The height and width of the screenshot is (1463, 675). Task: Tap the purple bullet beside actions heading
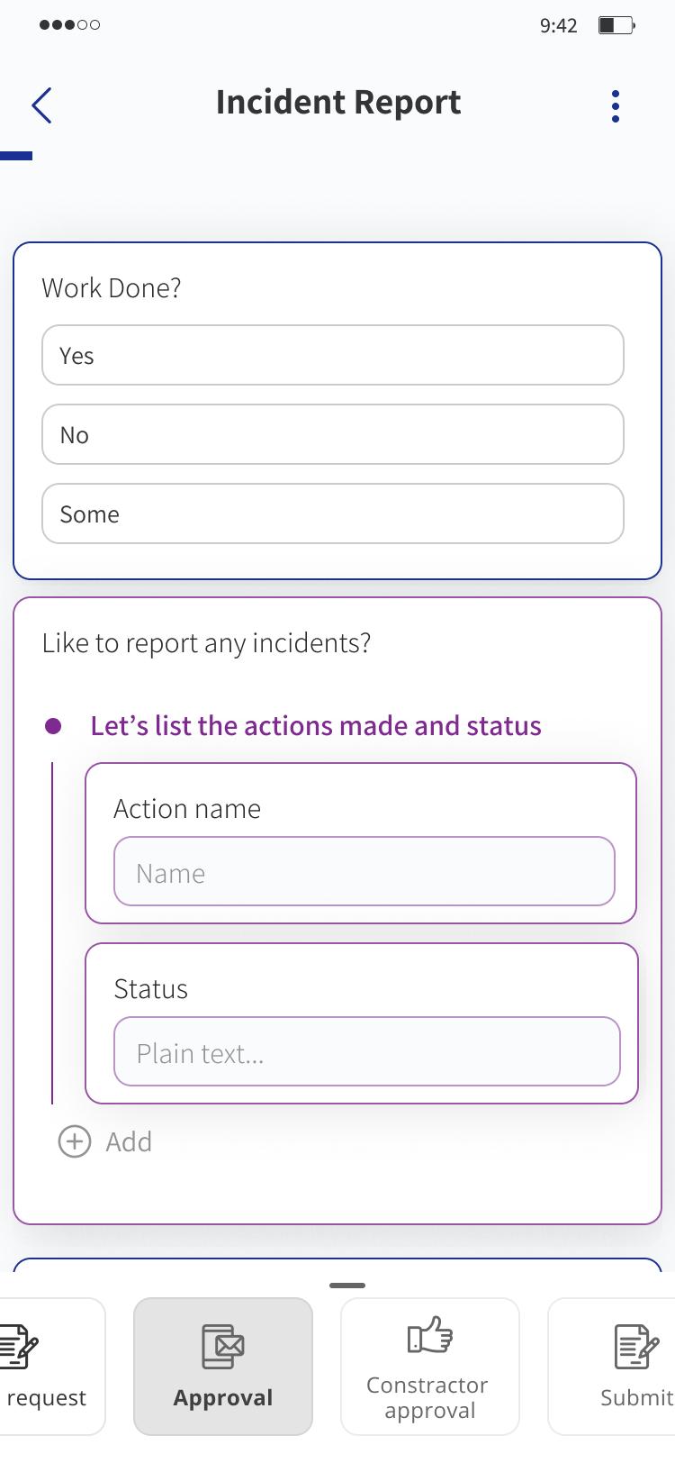click(53, 725)
